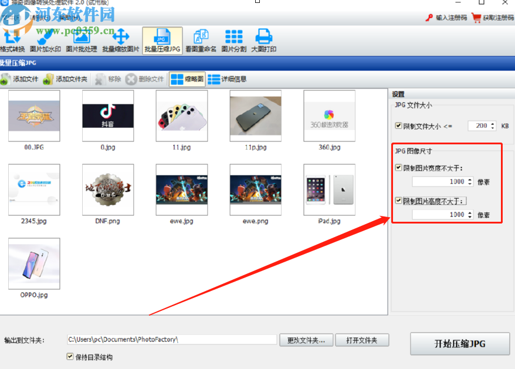The width and height of the screenshot is (515, 369).
Task: Select the 图片分割 image split tool
Action: click(x=234, y=40)
